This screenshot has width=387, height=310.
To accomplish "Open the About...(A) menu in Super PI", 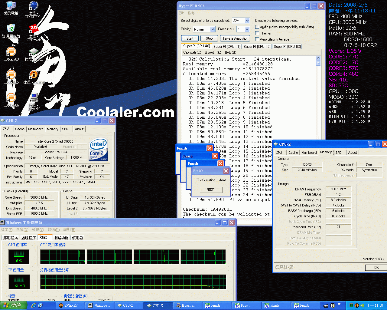I will (213, 52).
